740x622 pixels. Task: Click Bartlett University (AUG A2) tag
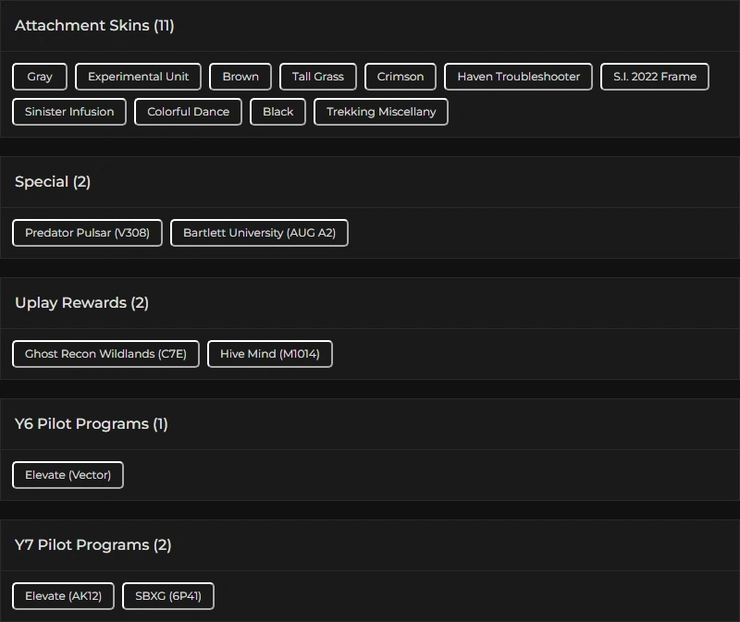[259, 233]
